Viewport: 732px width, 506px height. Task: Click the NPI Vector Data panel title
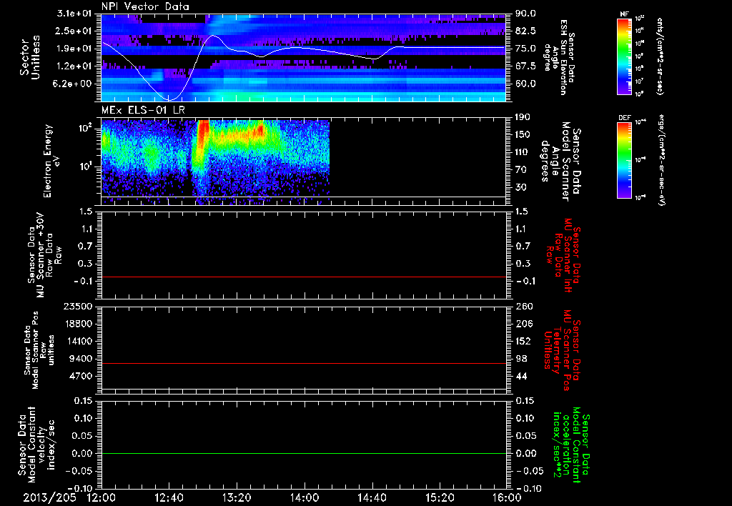point(145,6)
